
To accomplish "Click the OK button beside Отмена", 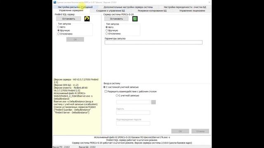I will pyautogui.click(x=180, y=131).
